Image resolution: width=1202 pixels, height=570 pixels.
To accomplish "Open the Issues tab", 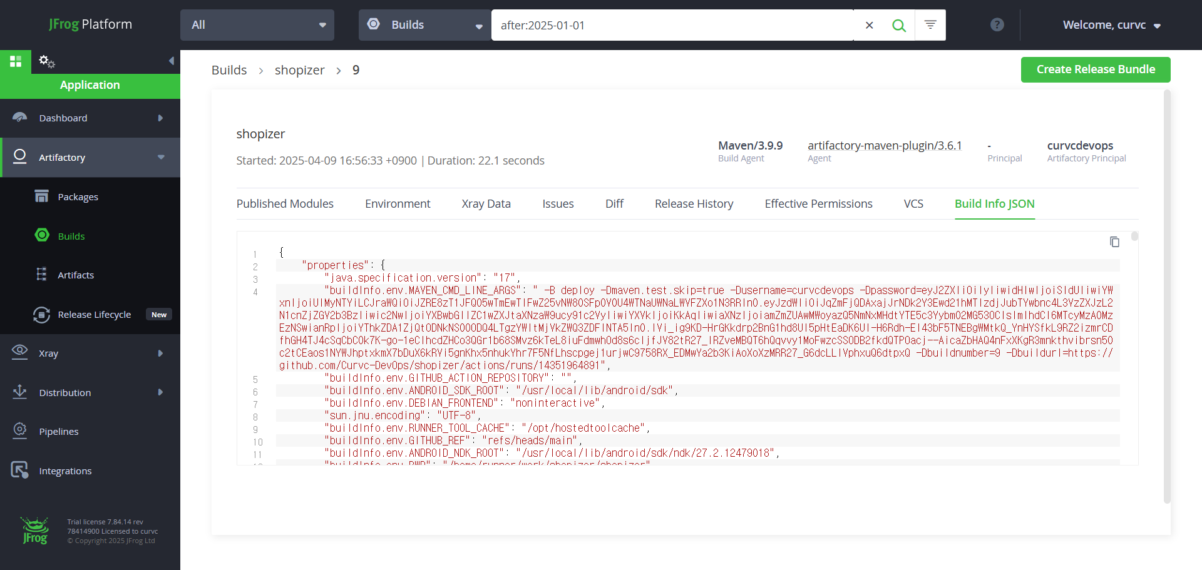I will pos(558,203).
